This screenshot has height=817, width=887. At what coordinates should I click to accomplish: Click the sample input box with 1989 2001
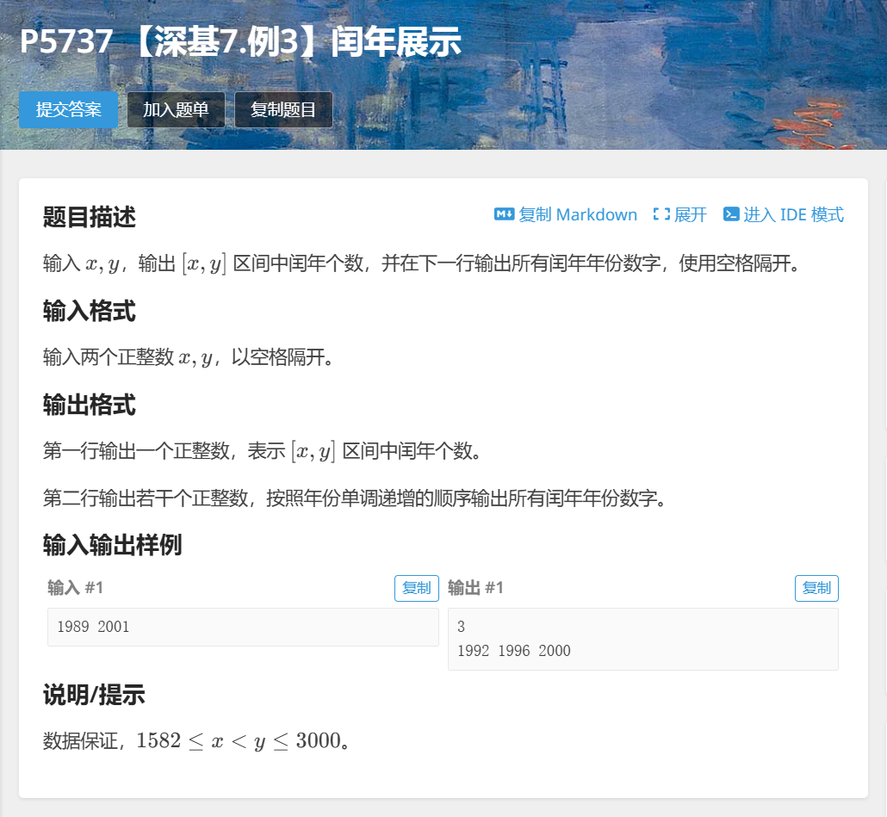[x=243, y=627]
